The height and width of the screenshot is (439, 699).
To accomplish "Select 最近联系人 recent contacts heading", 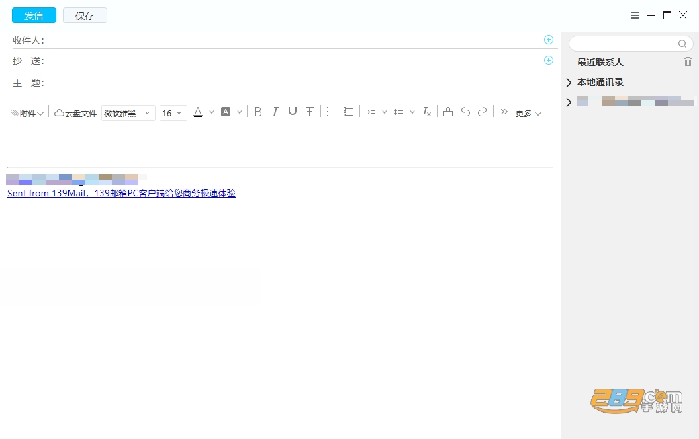I will coord(600,62).
